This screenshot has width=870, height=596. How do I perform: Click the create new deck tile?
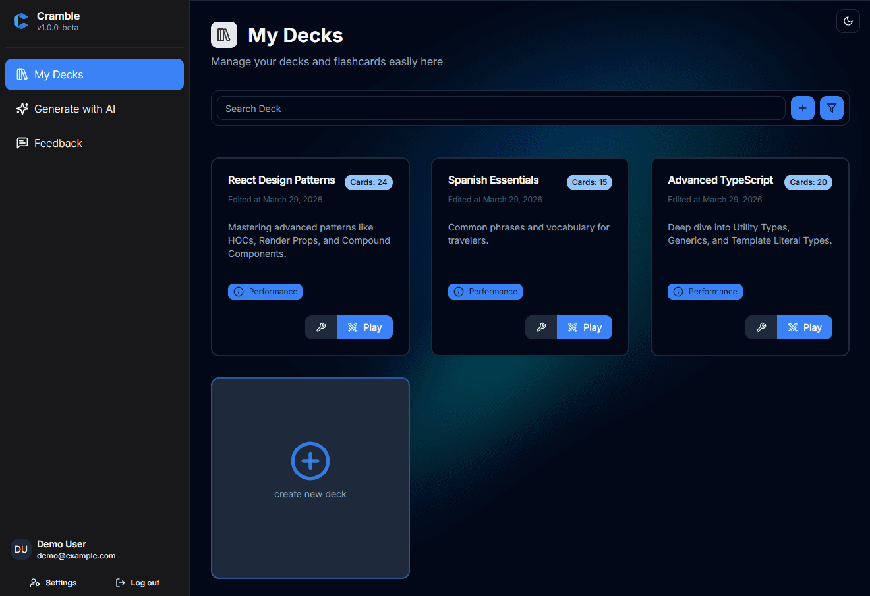[x=310, y=478]
